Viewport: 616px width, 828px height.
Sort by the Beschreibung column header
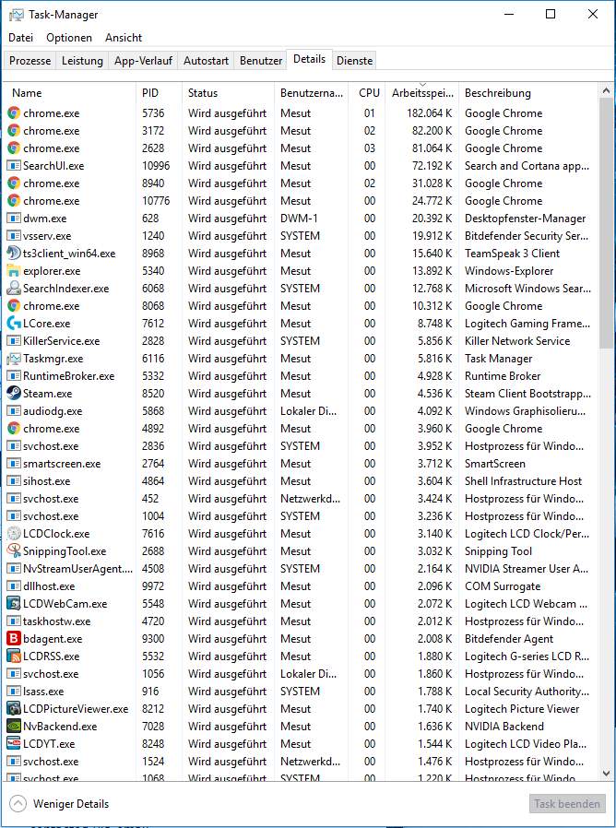point(528,93)
